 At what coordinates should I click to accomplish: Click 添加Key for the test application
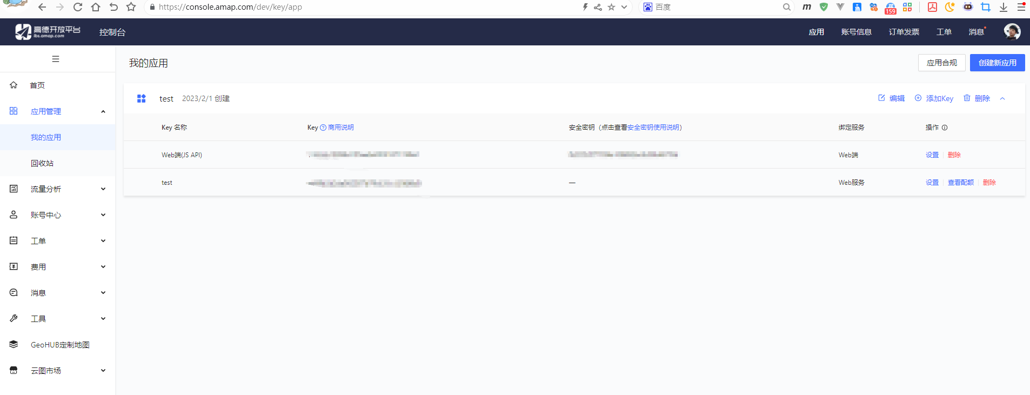pyautogui.click(x=934, y=98)
